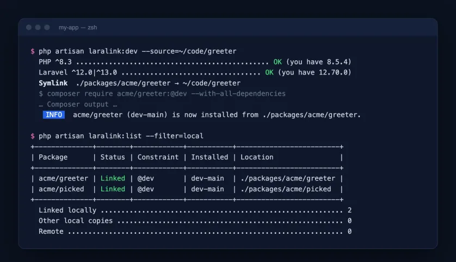Screen dimensions: 456x262
Task: Click '(you have 12.70.0)' version text
Action: (x=315, y=72)
